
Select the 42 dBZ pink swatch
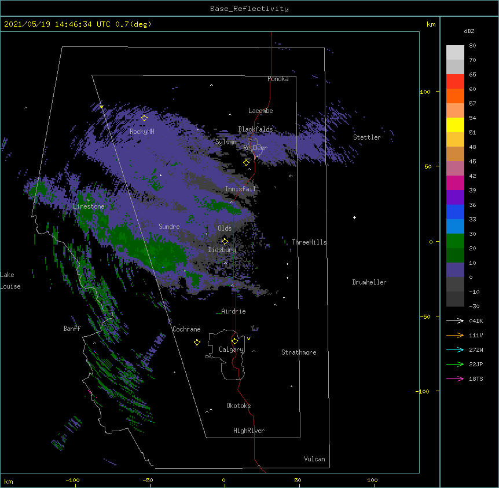(x=455, y=168)
